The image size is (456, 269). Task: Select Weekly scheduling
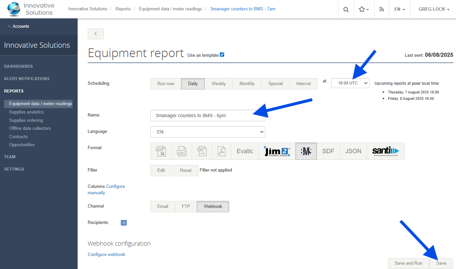[218, 84]
